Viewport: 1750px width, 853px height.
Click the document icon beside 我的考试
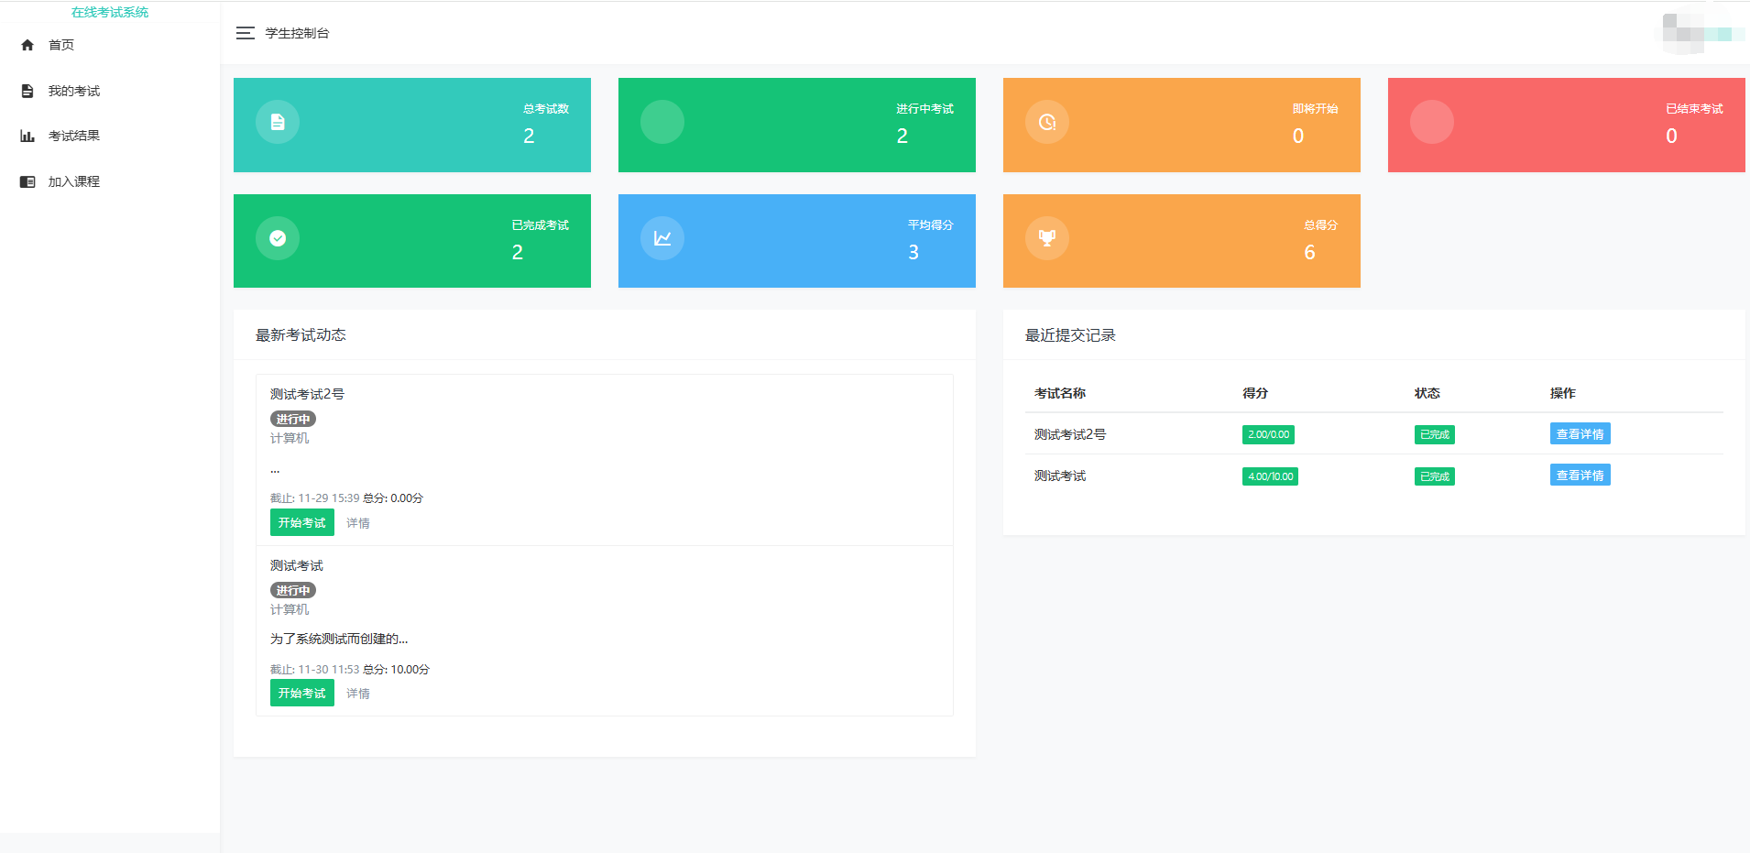point(27,91)
